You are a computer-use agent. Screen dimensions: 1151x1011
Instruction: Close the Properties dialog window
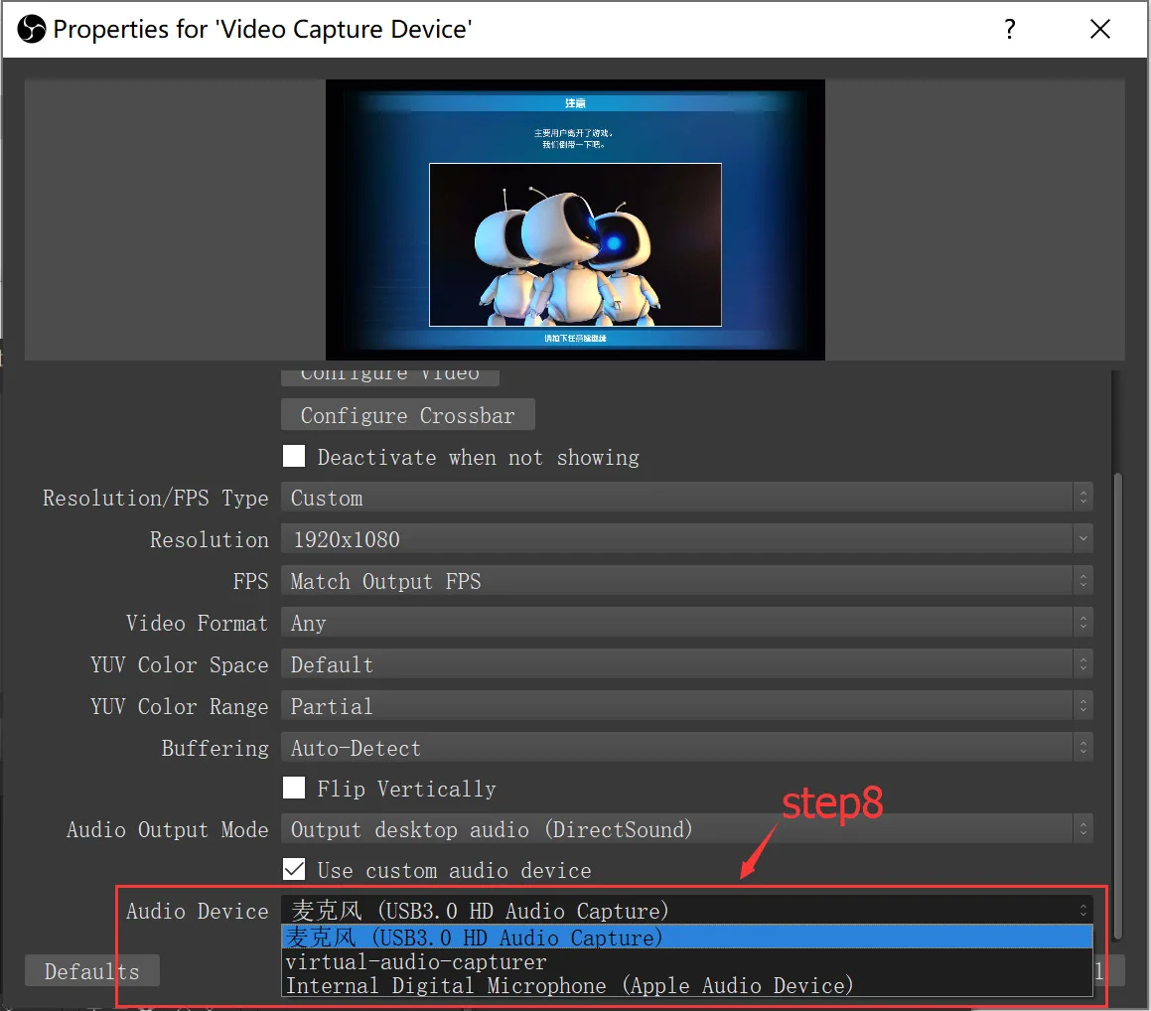click(x=1099, y=30)
